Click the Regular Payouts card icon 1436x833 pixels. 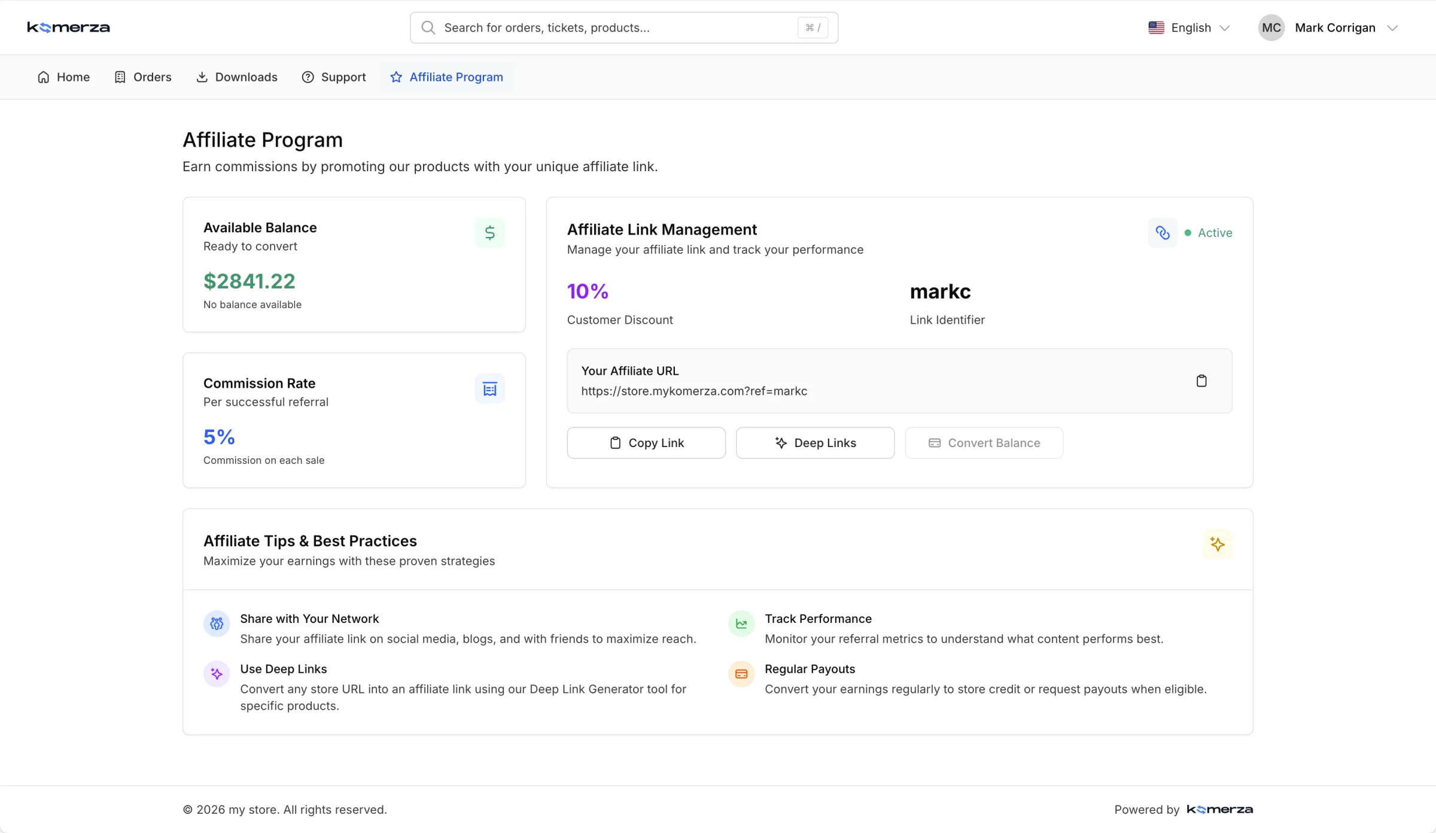point(741,674)
